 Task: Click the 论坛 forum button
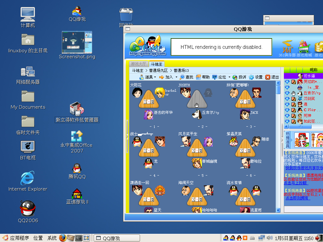[219, 77]
